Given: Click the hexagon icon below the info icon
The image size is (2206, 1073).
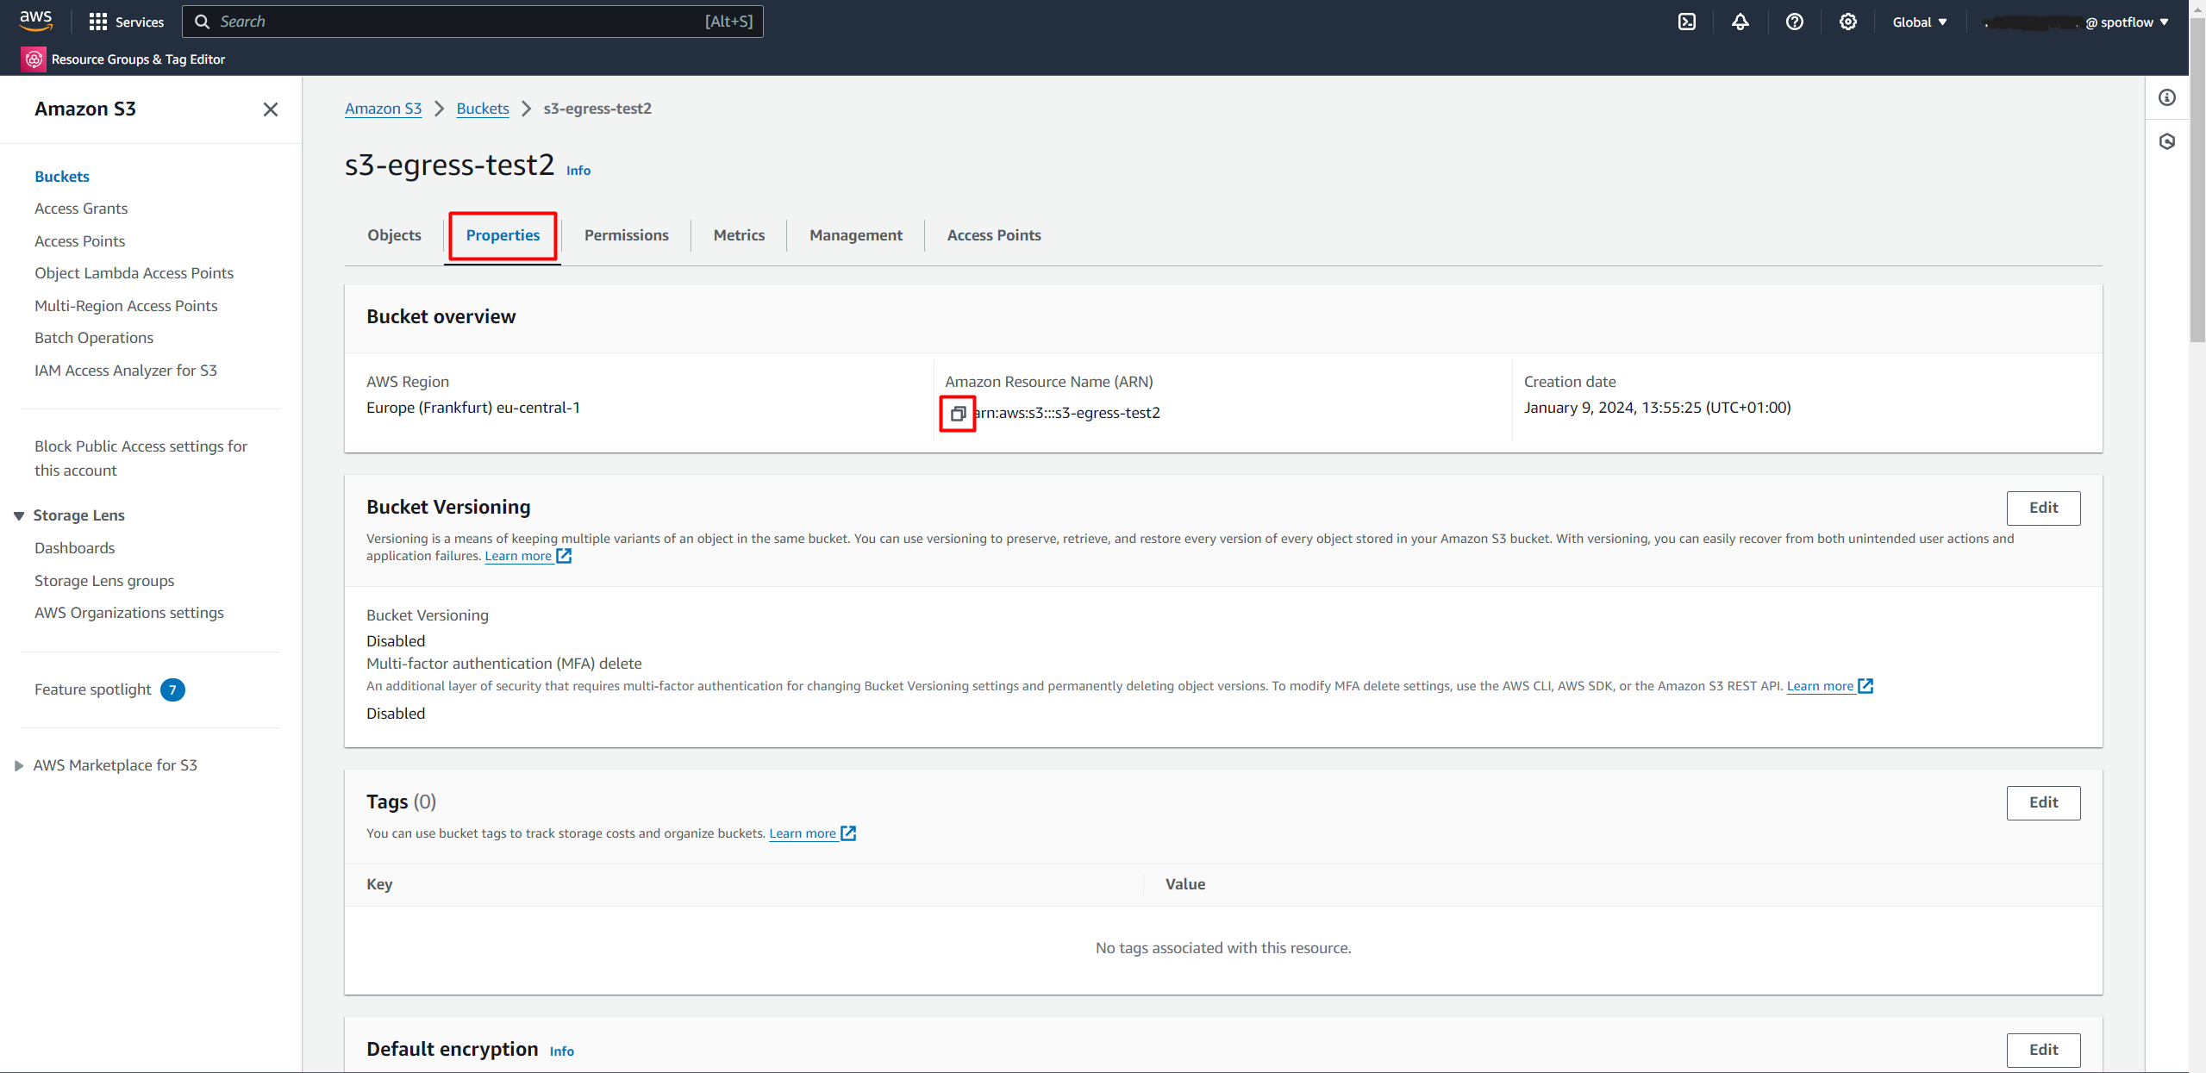Looking at the screenshot, I should point(2166,141).
